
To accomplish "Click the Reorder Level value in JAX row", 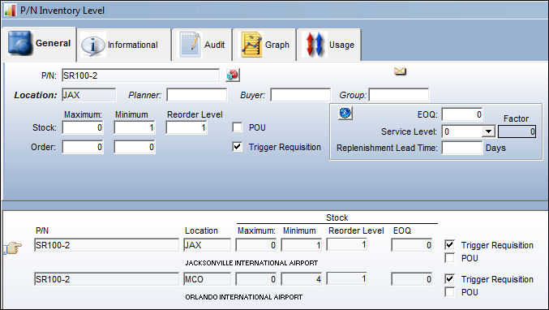I will point(346,244).
